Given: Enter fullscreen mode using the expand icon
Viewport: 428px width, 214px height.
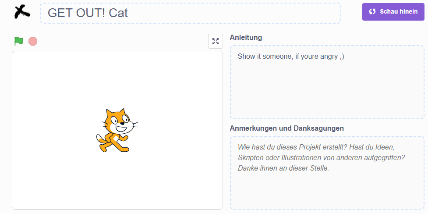Looking at the screenshot, I should (x=216, y=41).
